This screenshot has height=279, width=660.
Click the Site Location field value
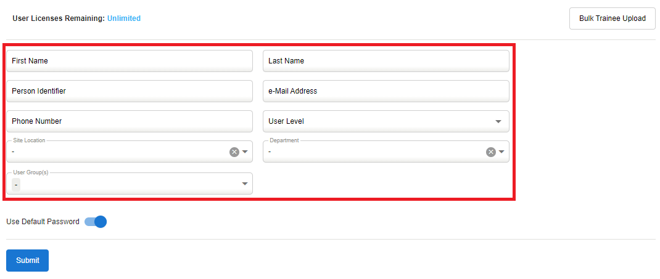coord(117,152)
